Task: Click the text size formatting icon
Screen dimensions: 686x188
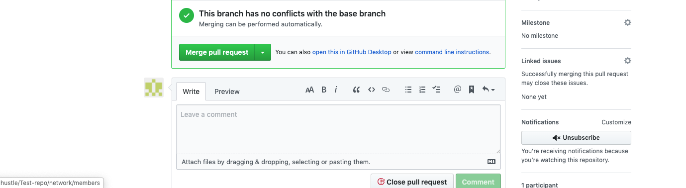Action: 309,90
